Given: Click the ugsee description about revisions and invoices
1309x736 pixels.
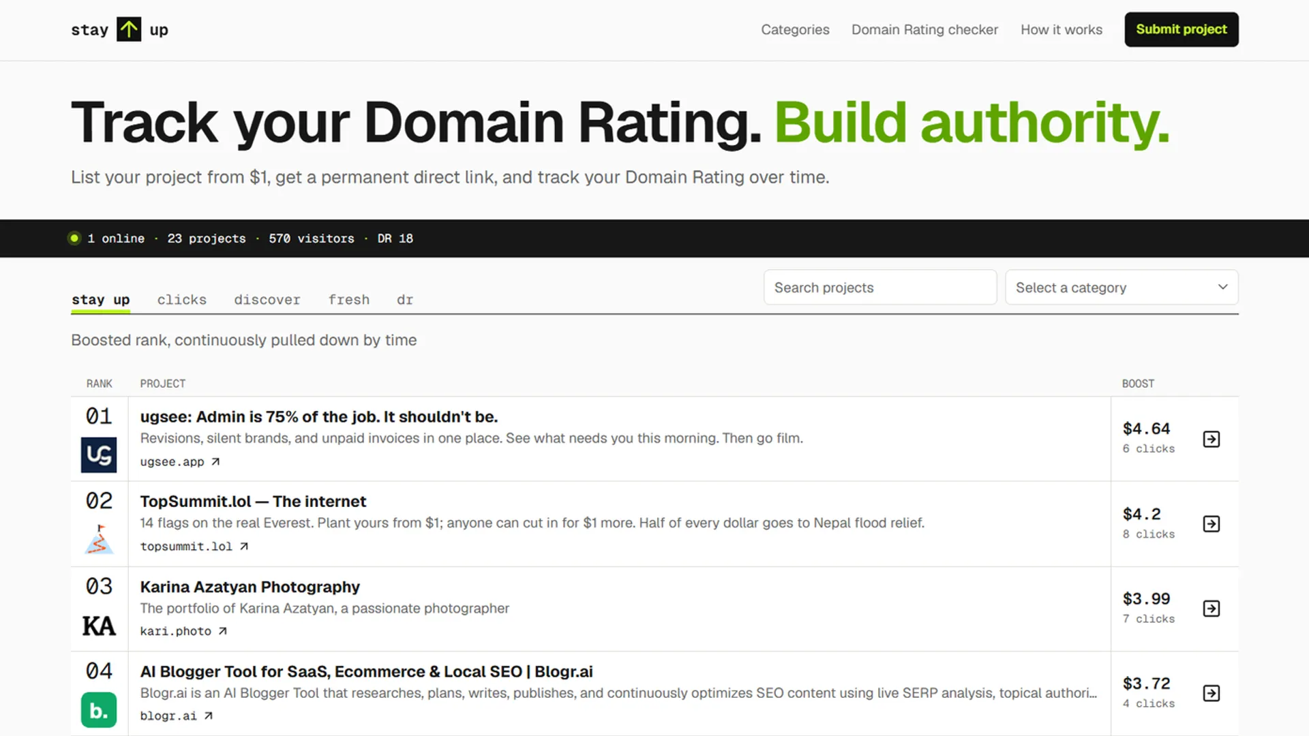Looking at the screenshot, I should [471, 438].
